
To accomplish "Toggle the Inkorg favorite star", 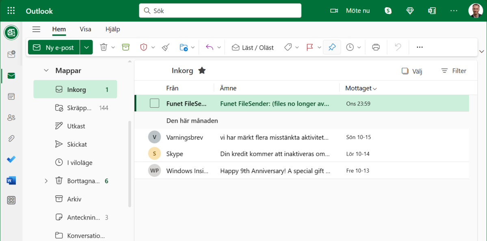I will pyautogui.click(x=202, y=71).
